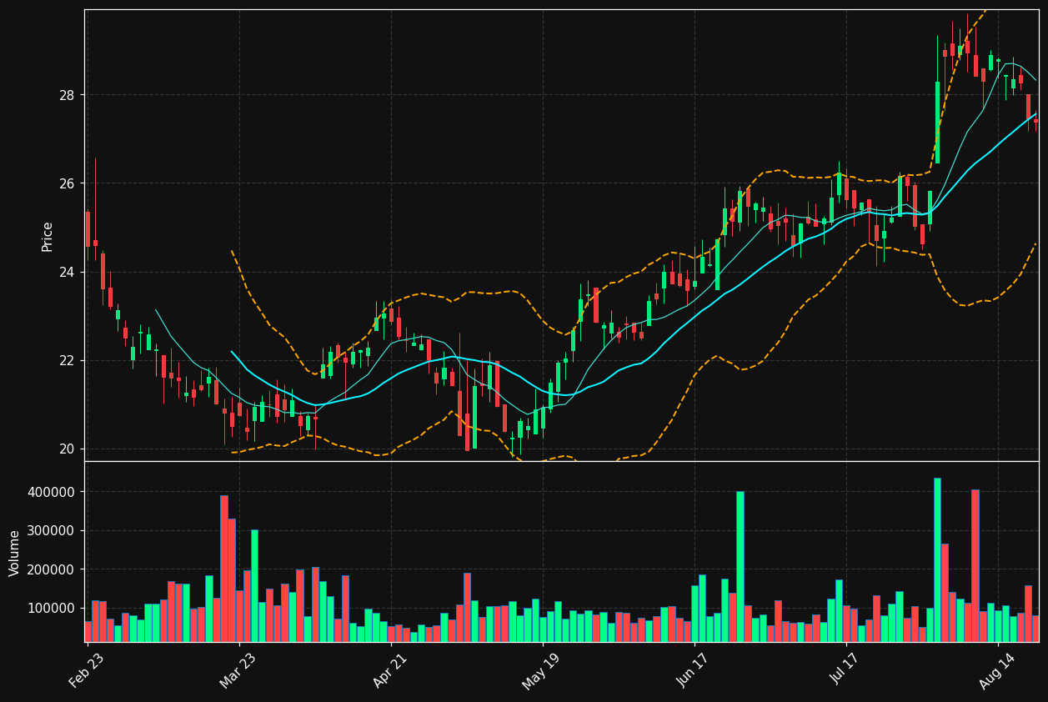Click the Mar 23 date label
The width and height of the screenshot is (1048, 702).
[239, 671]
